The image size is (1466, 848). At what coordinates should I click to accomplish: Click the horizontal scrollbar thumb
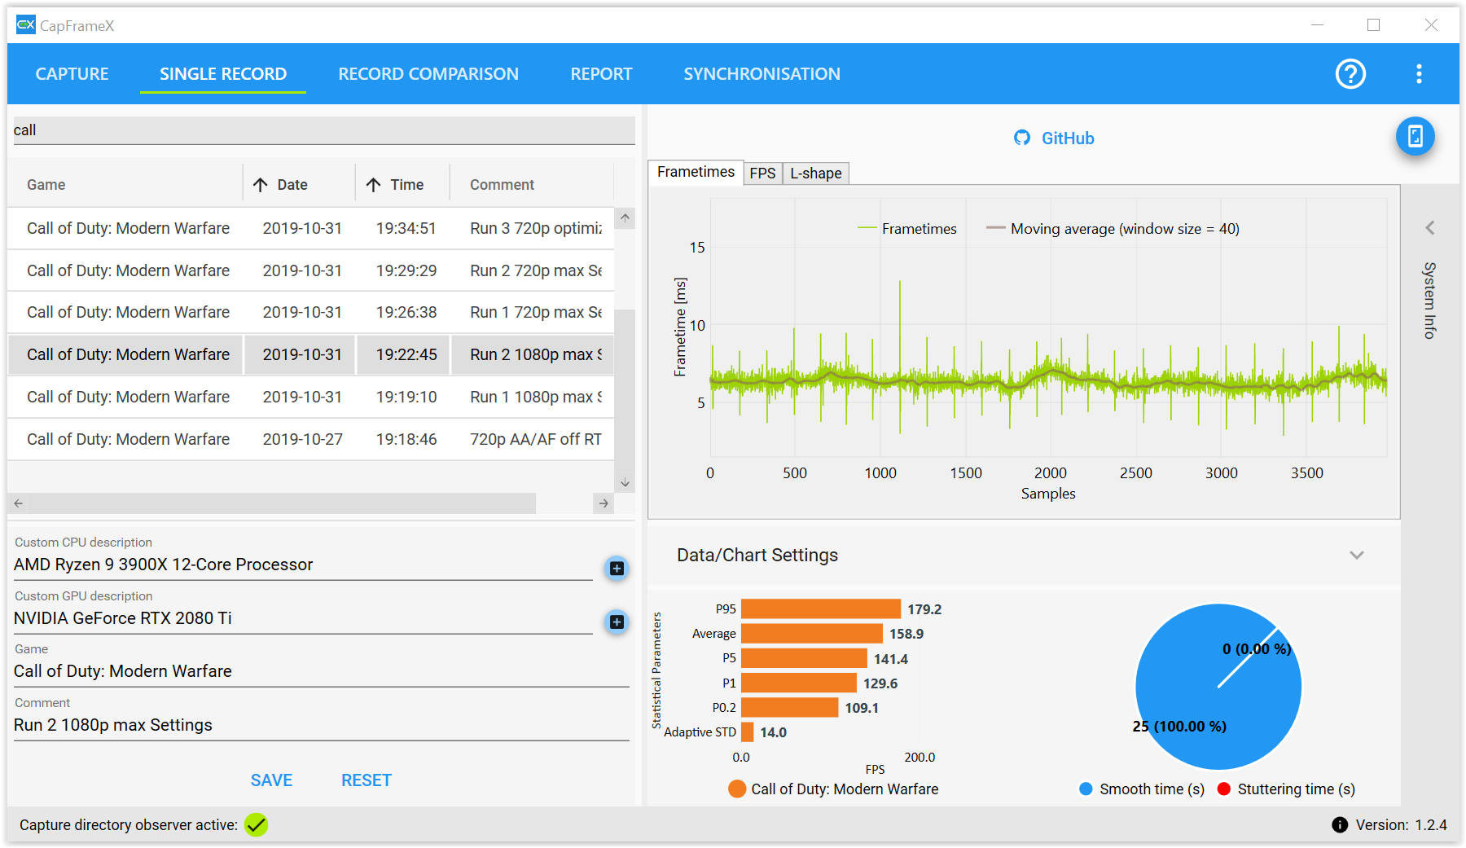(282, 503)
